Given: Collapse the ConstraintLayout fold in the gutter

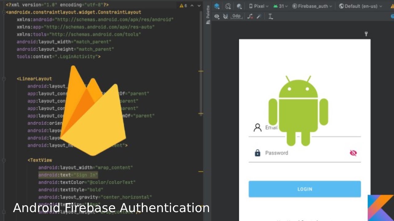Looking at the screenshot, I should pyautogui.click(x=4, y=12).
